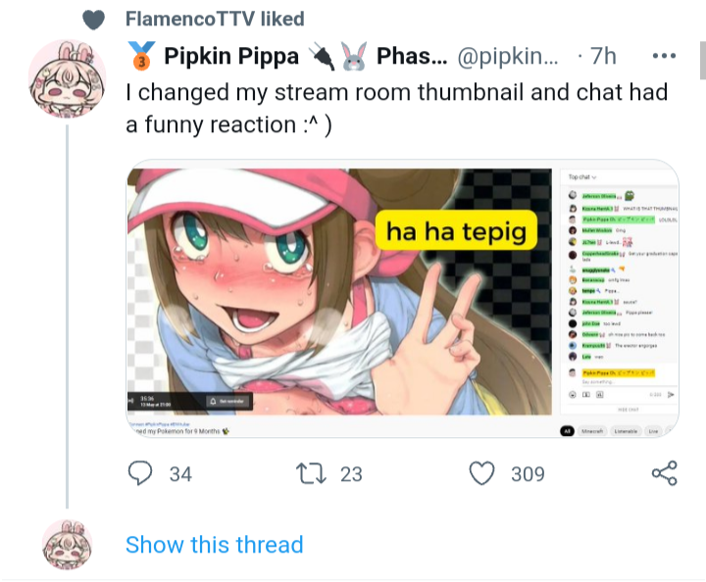
Task: Click the bell icon on Set reminder
Action: [x=212, y=401]
